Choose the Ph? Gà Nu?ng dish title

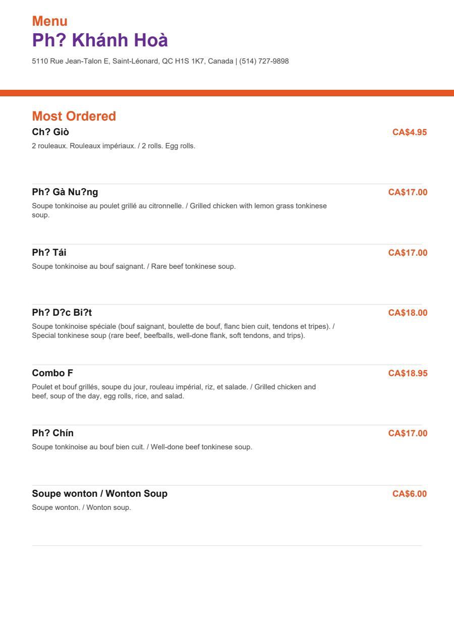(65, 192)
